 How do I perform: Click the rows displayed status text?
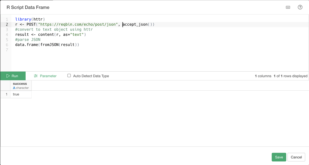(291, 76)
